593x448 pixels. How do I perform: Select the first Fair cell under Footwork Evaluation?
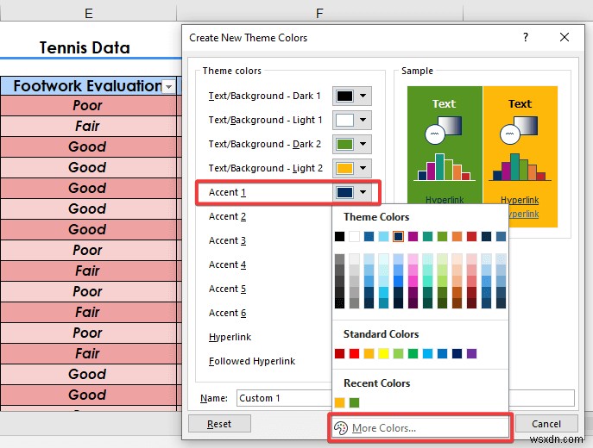click(88, 126)
